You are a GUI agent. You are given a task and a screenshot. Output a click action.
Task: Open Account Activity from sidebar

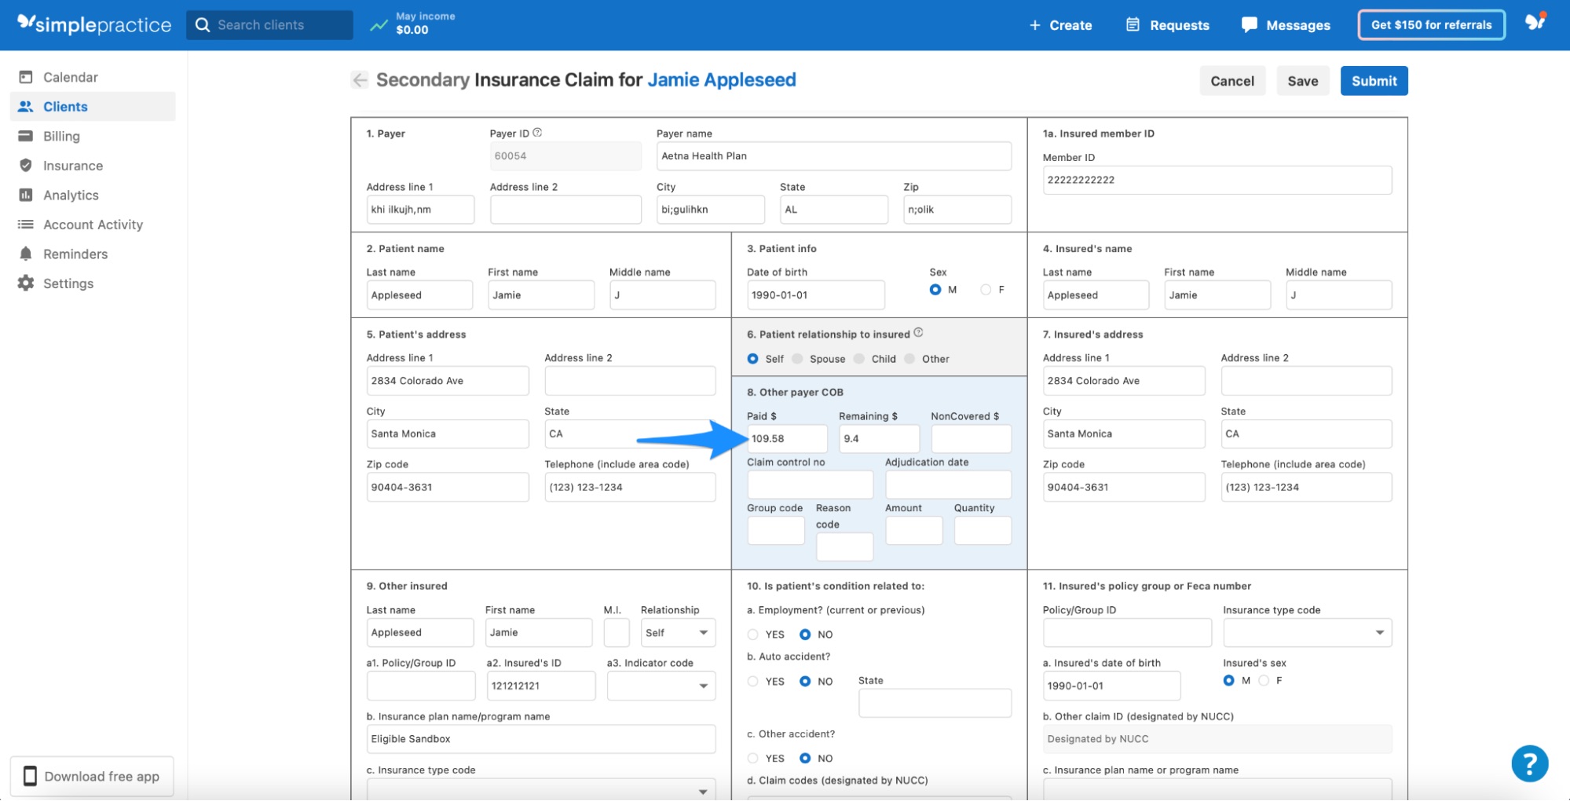point(93,225)
